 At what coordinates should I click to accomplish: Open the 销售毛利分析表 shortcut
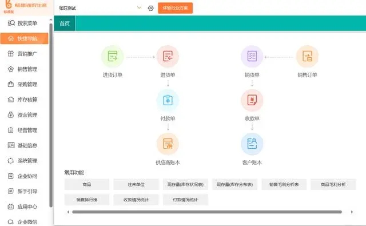284,184
